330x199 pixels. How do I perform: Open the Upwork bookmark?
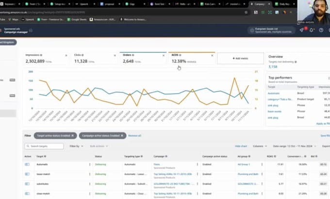pyautogui.click(x=28, y=19)
